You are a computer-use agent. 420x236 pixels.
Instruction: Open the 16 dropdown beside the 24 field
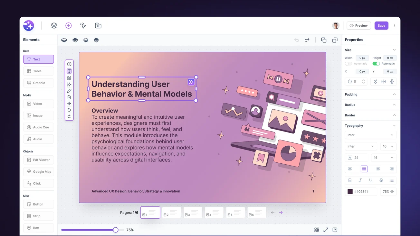(x=384, y=158)
